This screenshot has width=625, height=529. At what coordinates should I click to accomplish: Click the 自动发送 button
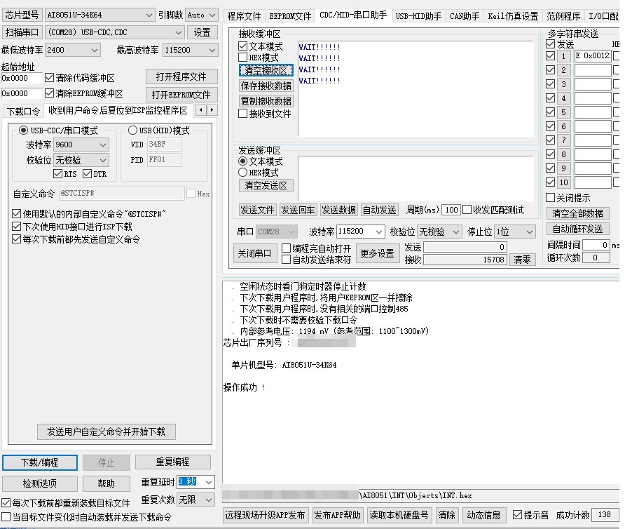coord(380,210)
